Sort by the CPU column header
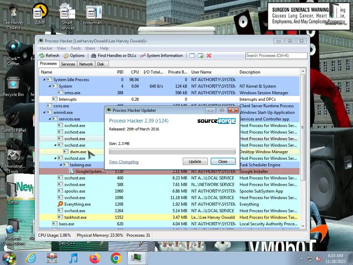The width and height of the screenshot is (353, 265). point(133,72)
